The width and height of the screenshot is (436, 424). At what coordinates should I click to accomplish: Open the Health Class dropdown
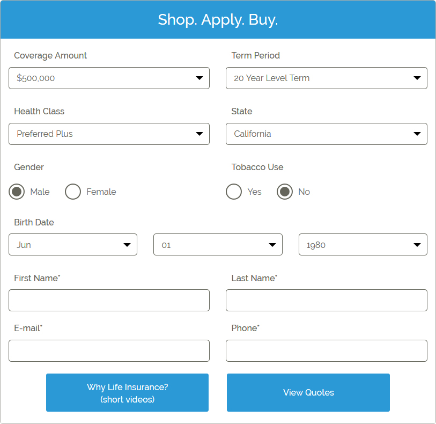[109, 134]
